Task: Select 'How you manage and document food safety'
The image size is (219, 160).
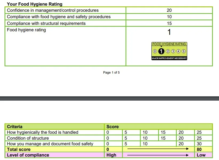Action: tap(50, 144)
